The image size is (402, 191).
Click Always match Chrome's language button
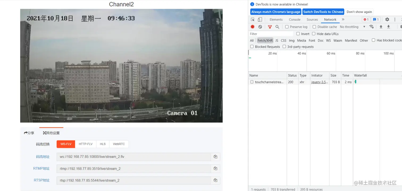pos(276,12)
